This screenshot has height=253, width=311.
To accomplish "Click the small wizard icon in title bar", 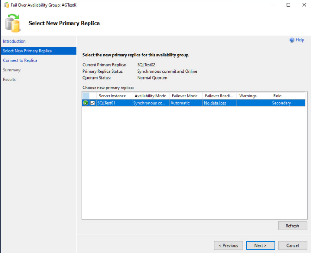I will [6, 5].
